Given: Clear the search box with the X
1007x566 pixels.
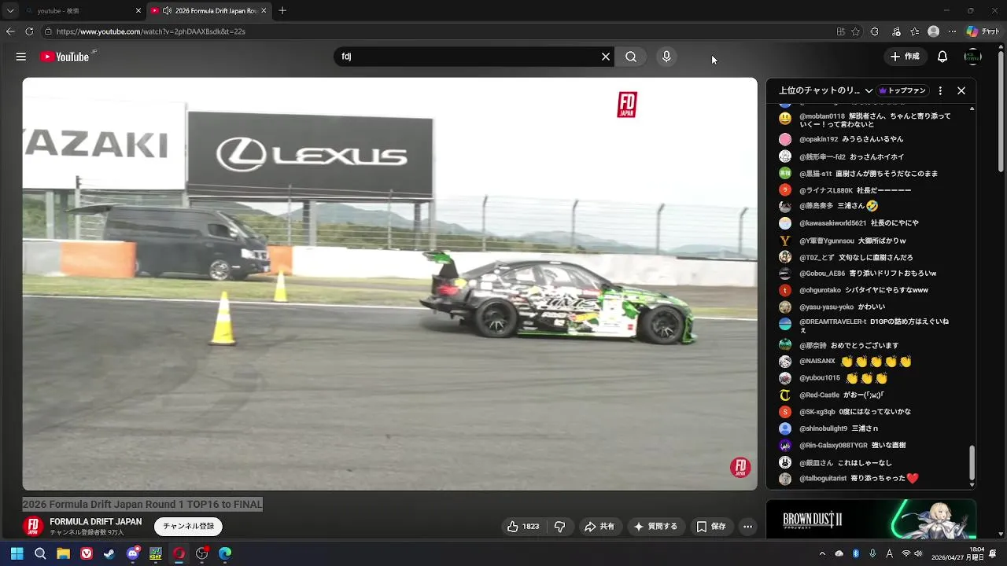Looking at the screenshot, I should [x=606, y=57].
